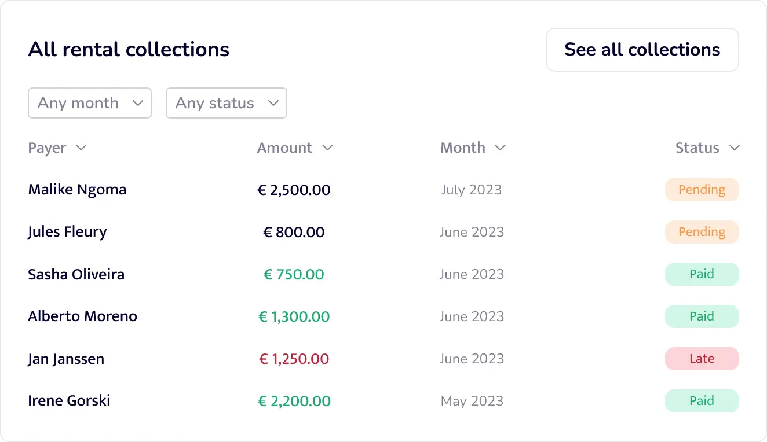The width and height of the screenshot is (767, 442).
Task: Sort by the Amount column chevron
Action: click(328, 148)
